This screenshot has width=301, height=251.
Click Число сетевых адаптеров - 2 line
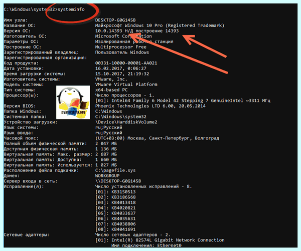(x=132, y=234)
